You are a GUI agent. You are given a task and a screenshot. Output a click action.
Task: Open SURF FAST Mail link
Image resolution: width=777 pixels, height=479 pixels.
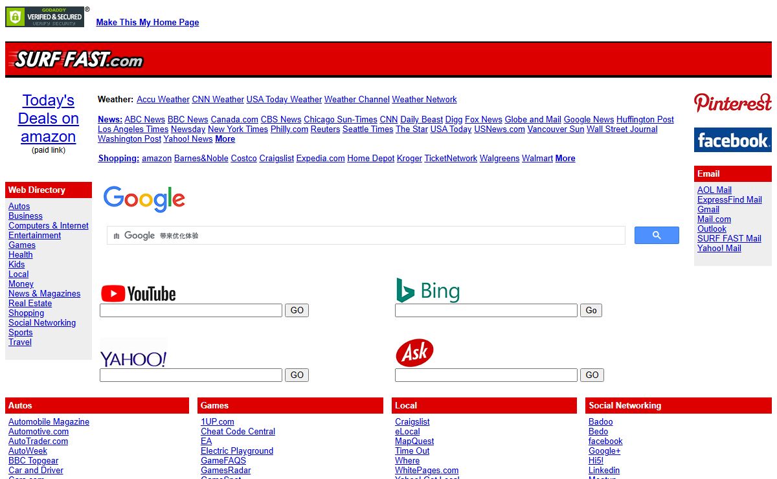tap(729, 239)
